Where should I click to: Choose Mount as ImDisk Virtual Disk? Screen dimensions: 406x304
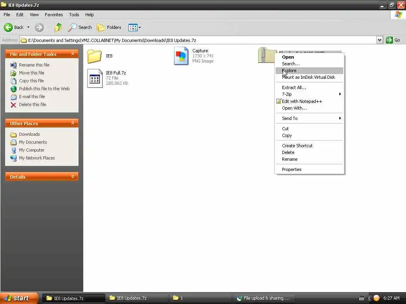pyautogui.click(x=309, y=77)
